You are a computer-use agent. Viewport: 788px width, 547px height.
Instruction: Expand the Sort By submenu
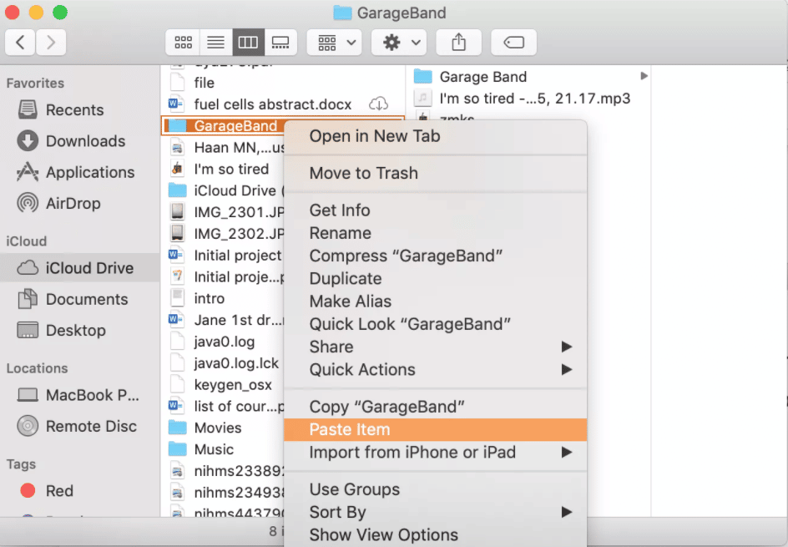[x=435, y=512]
